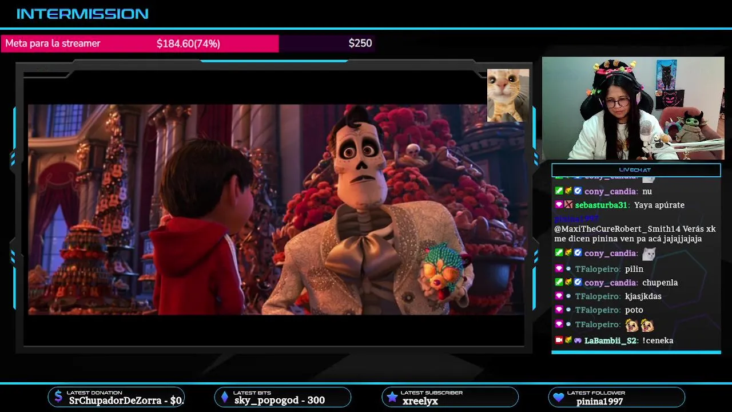Image resolution: width=732 pixels, height=412 pixels.
Task: Click the '$184.60(74%)' goal amount
Action: click(x=188, y=43)
